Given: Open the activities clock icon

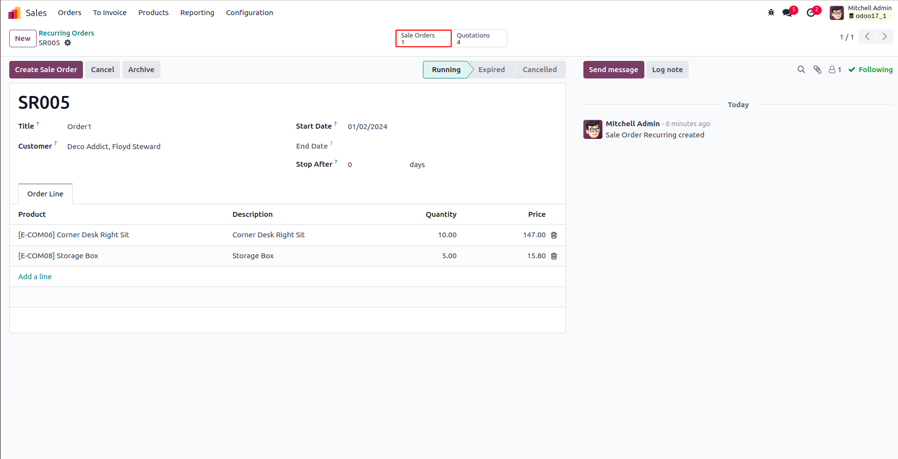Looking at the screenshot, I should 811,13.
